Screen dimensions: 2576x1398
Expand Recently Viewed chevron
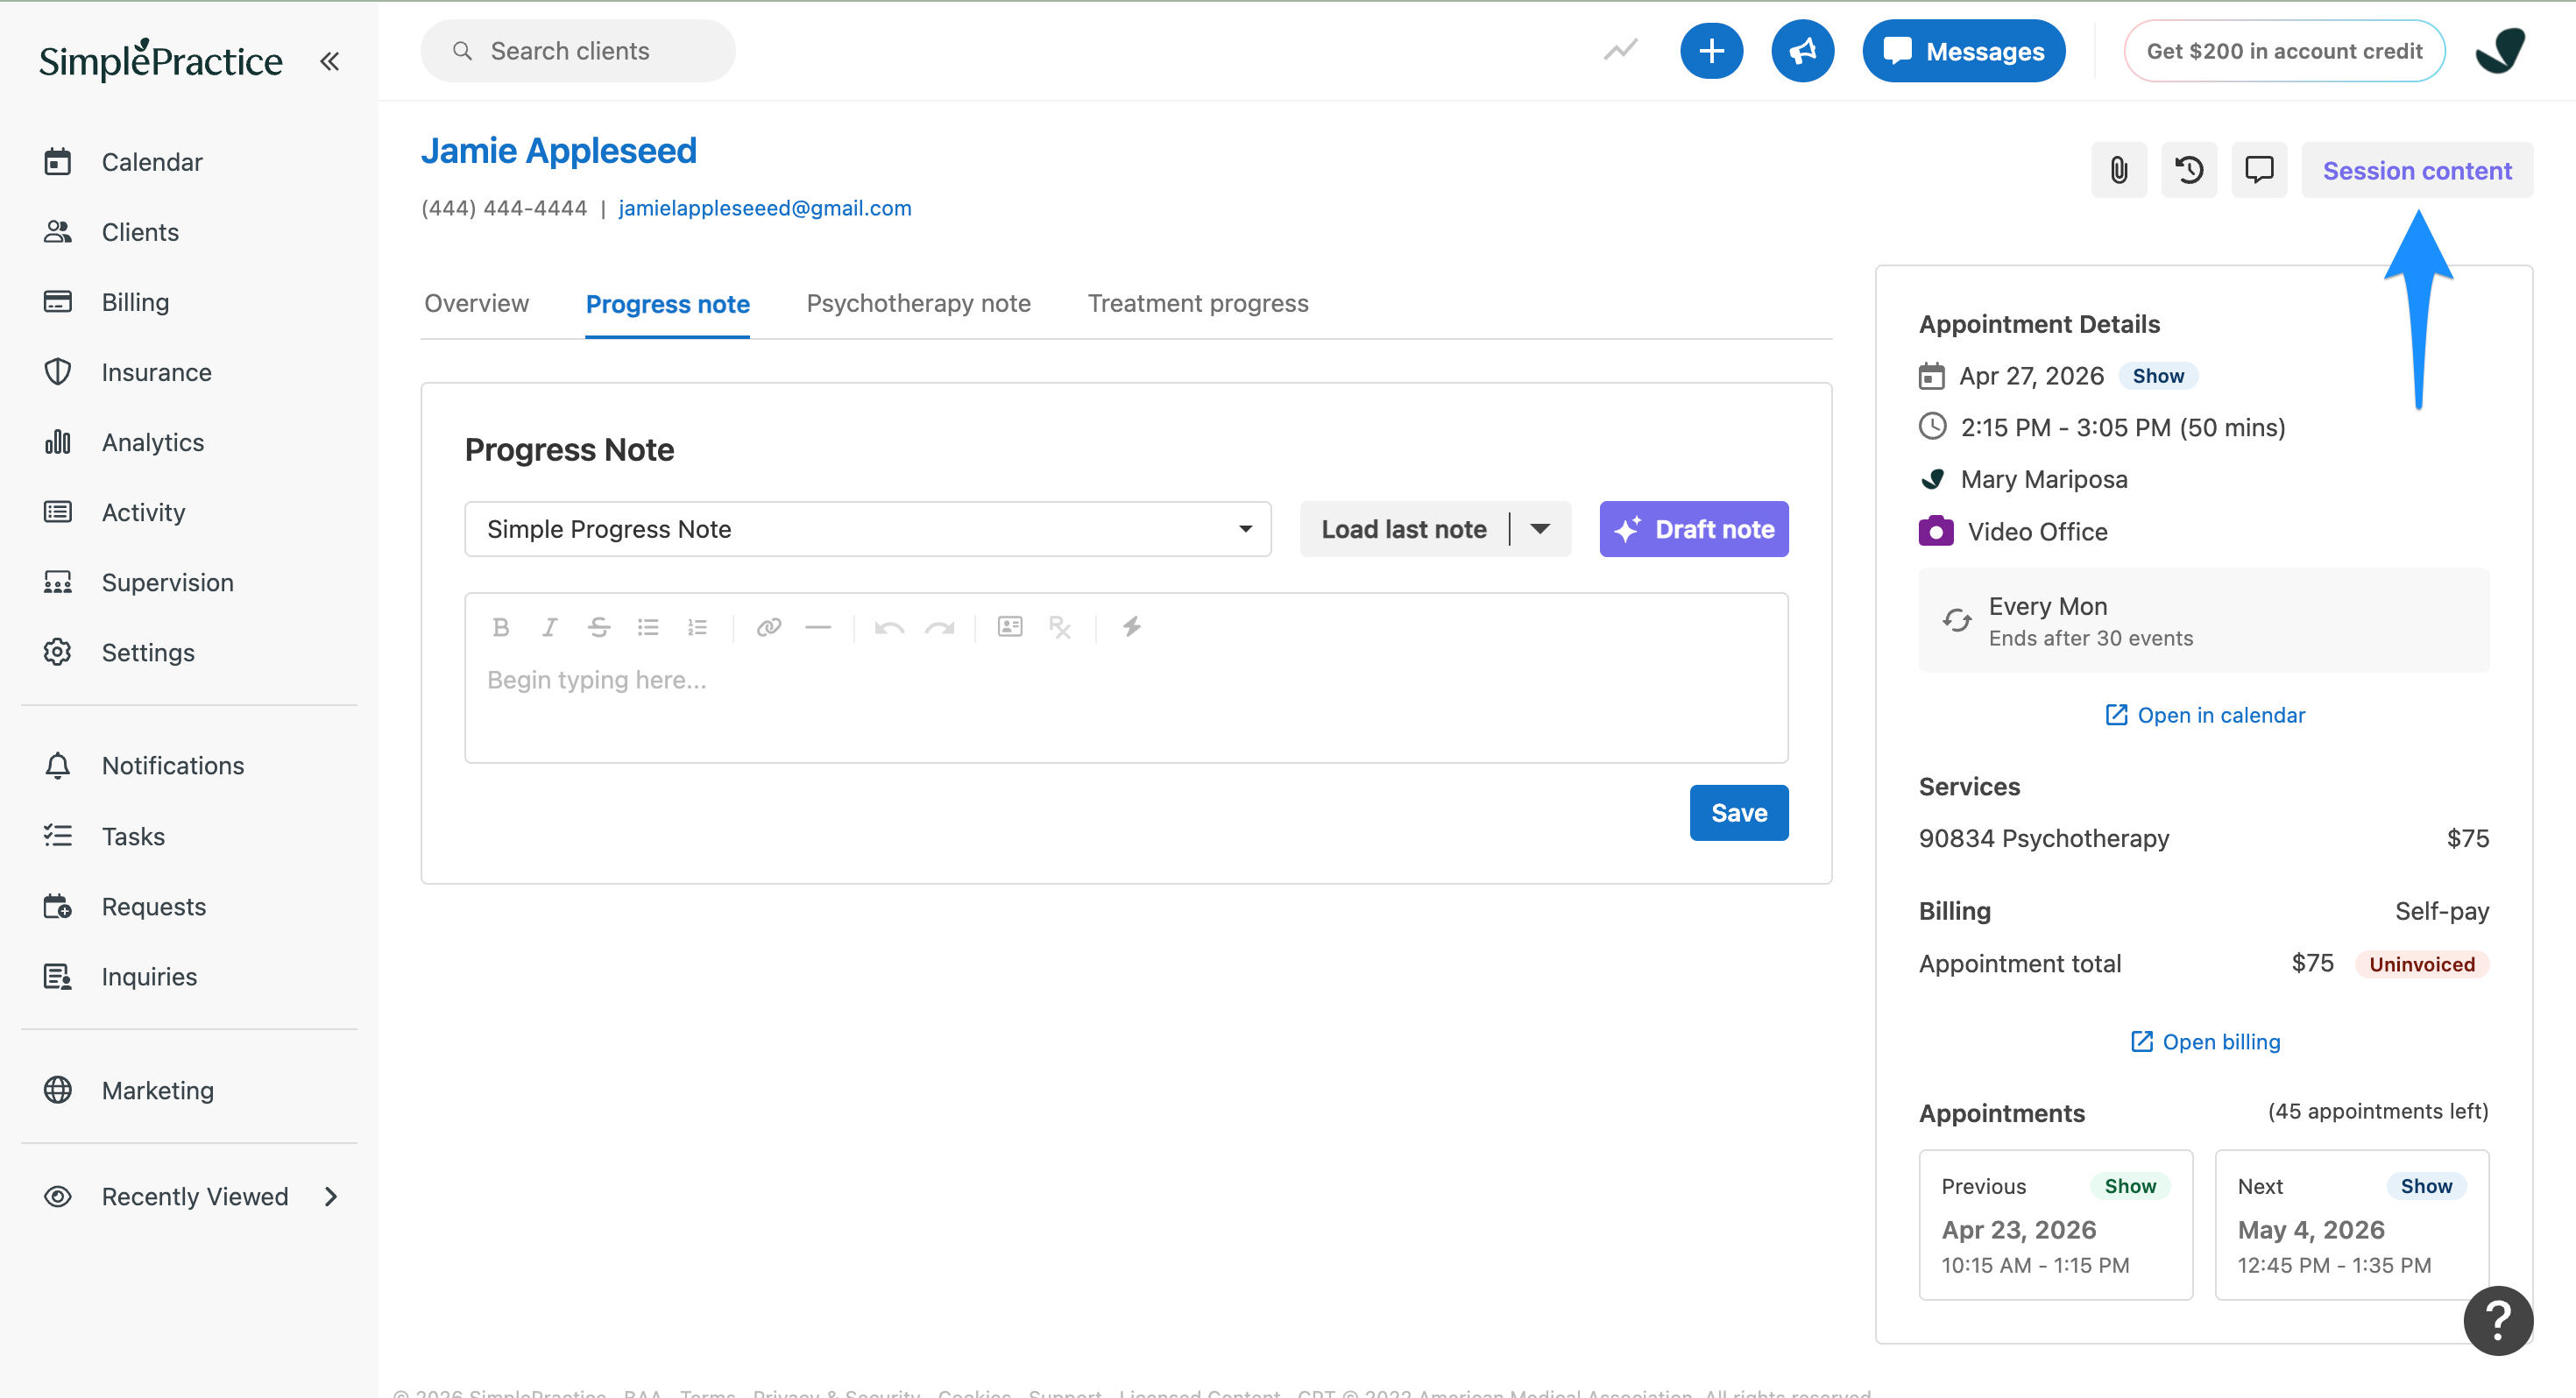point(331,1197)
